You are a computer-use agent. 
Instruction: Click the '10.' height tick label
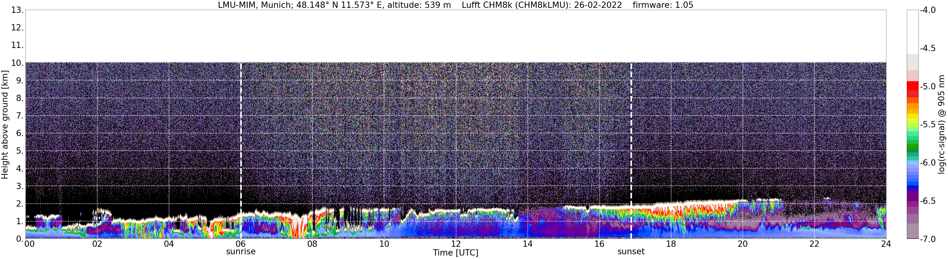(17, 63)
